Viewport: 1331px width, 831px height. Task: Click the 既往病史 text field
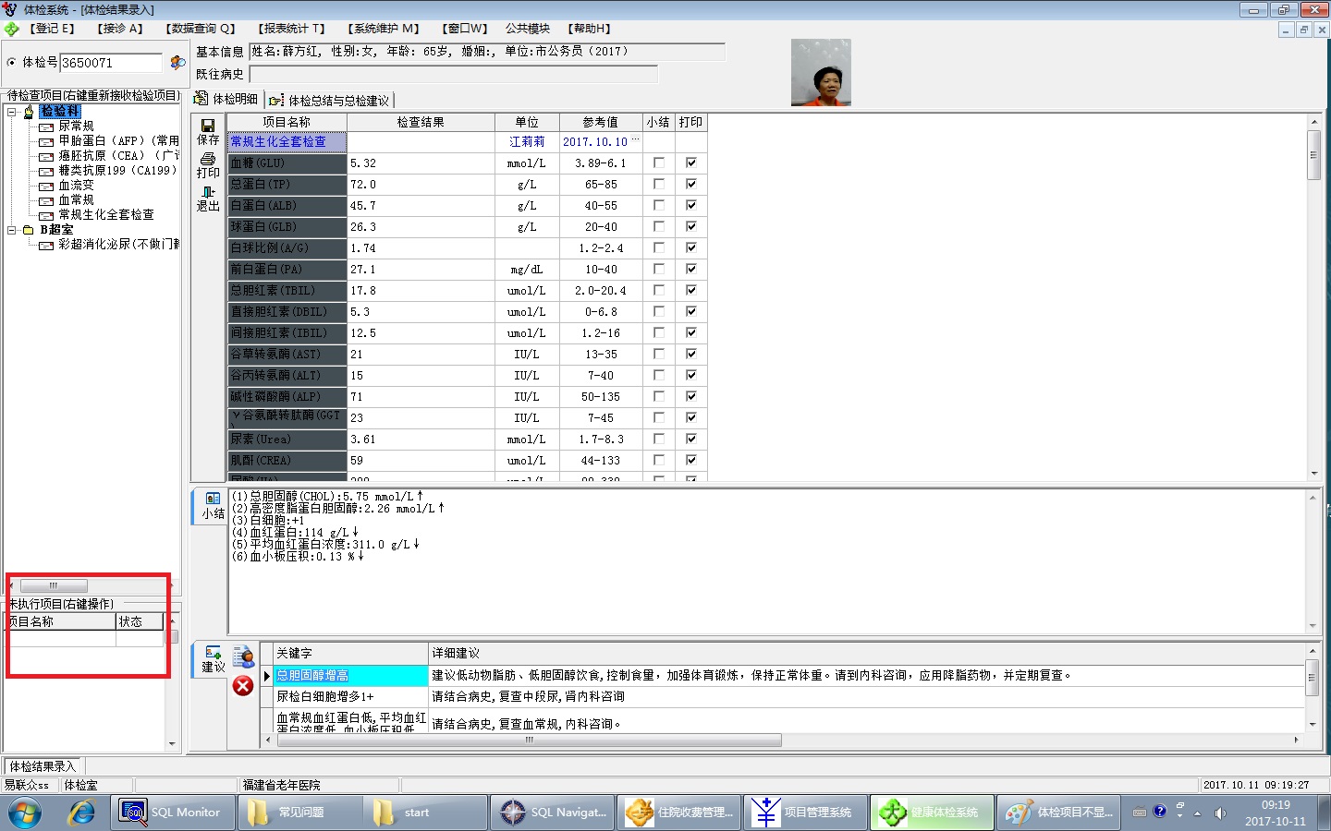tap(453, 74)
